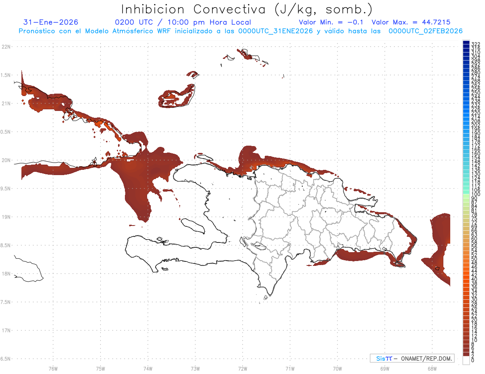Click the time text '0200 UTC / 10:00 pm Hora Local'
The height and width of the screenshot is (374, 485).
[x=183, y=22]
